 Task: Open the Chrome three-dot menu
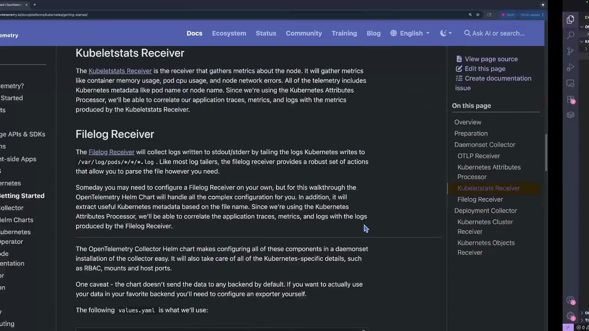(x=543, y=15)
